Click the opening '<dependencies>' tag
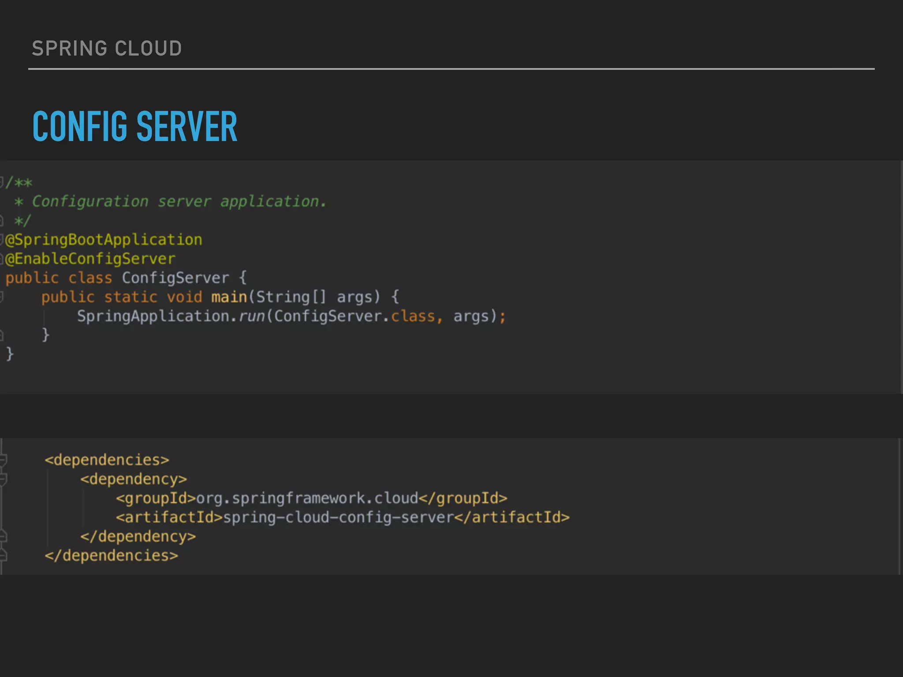The height and width of the screenshot is (677, 903). (107, 460)
